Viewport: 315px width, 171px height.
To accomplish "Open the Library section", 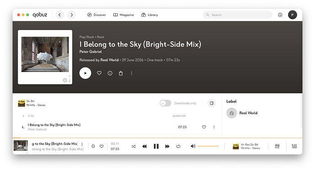I will 150,15.
